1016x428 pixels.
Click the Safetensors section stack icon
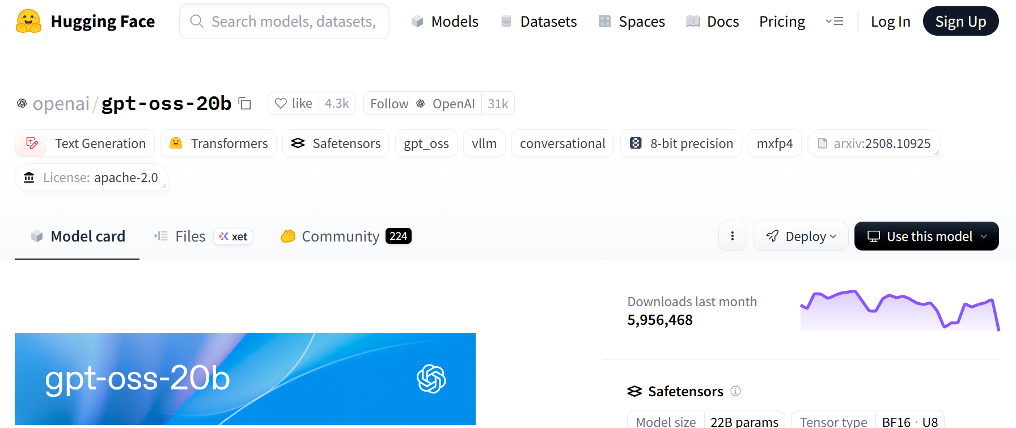pyautogui.click(x=634, y=391)
